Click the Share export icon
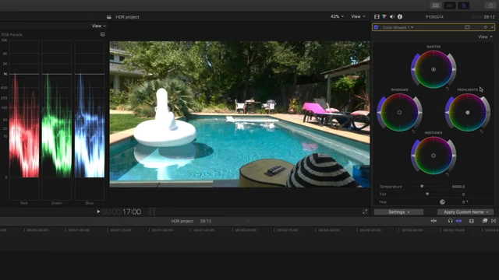499x280 pixels. point(490,5)
